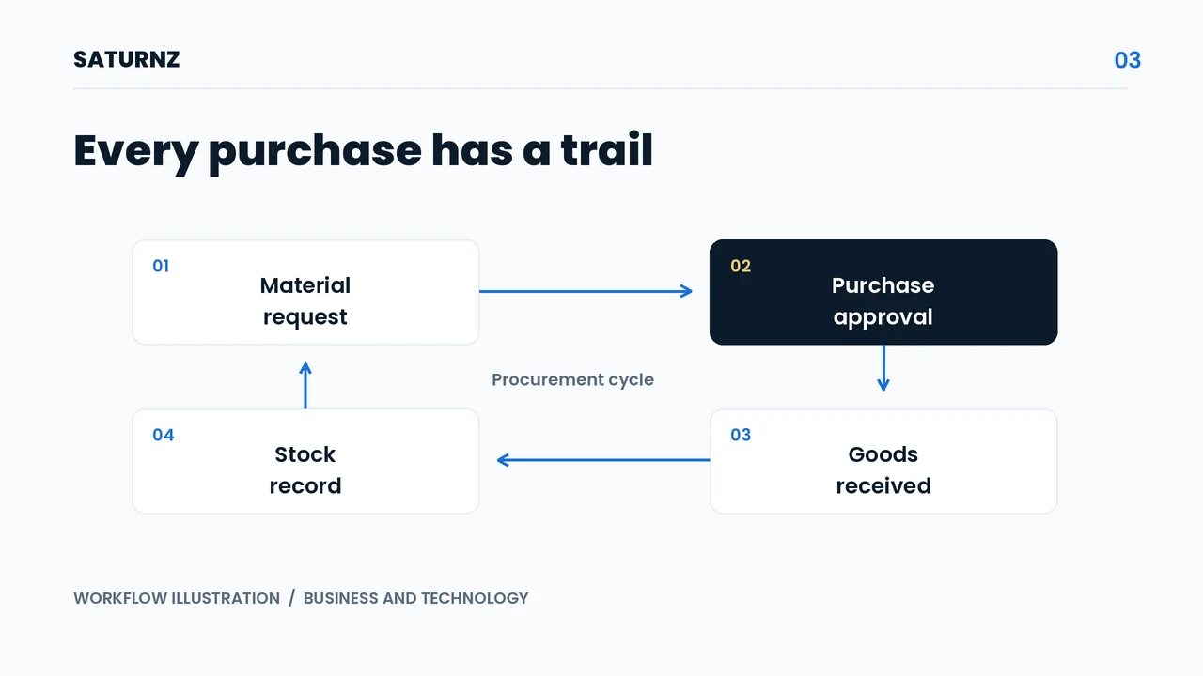Image resolution: width=1203 pixels, height=676 pixels.
Task: Select the Material request card
Action: click(305, 292)
